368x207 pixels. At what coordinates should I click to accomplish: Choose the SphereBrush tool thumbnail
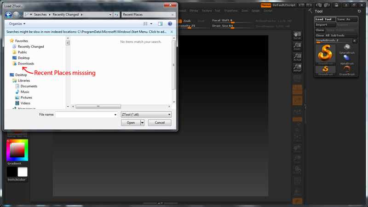(347, 49)
